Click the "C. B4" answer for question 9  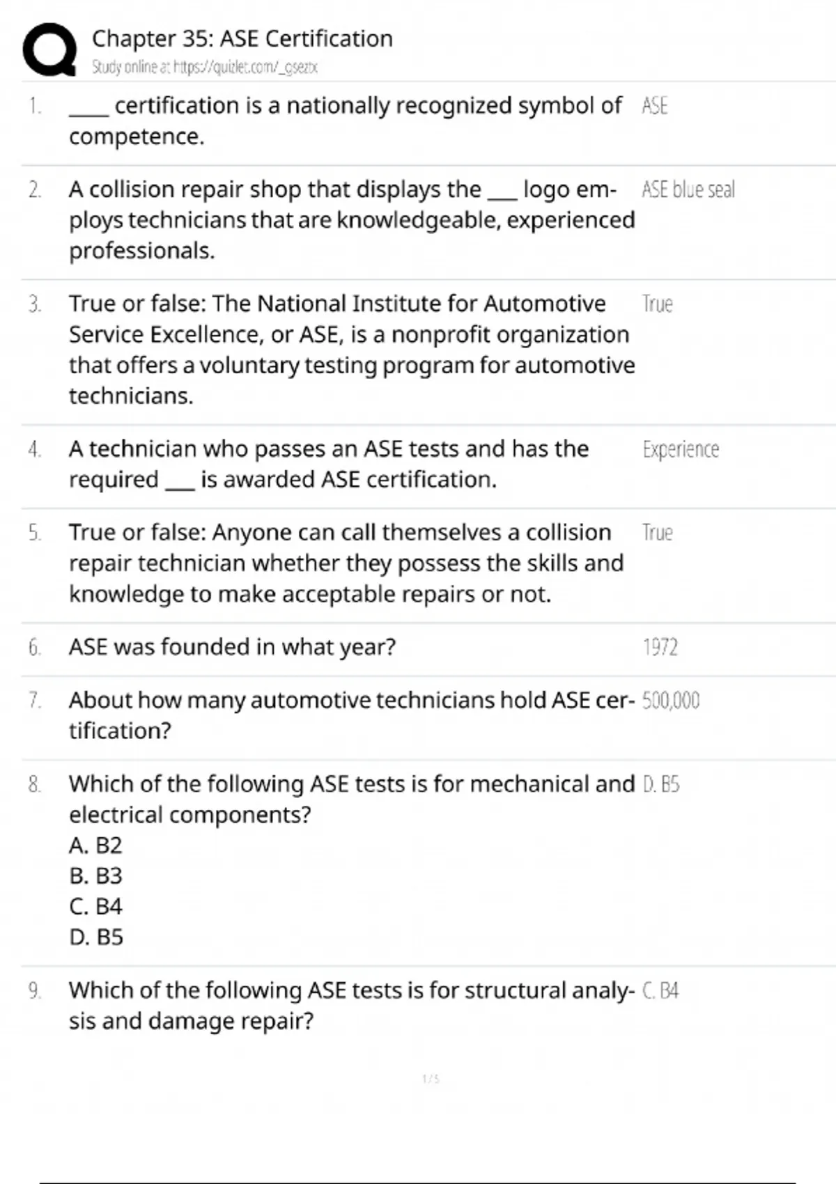coord(660,990)
